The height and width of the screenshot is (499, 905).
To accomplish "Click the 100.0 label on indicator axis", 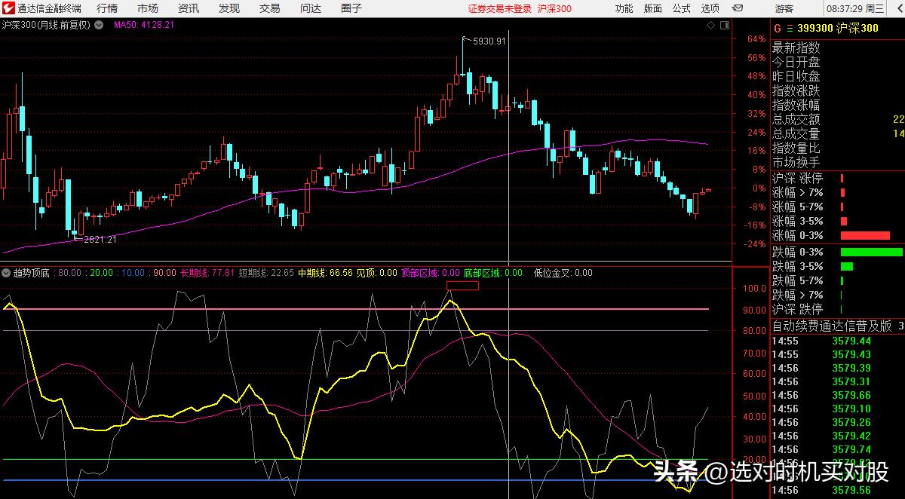I will click(x=755, y=289).
